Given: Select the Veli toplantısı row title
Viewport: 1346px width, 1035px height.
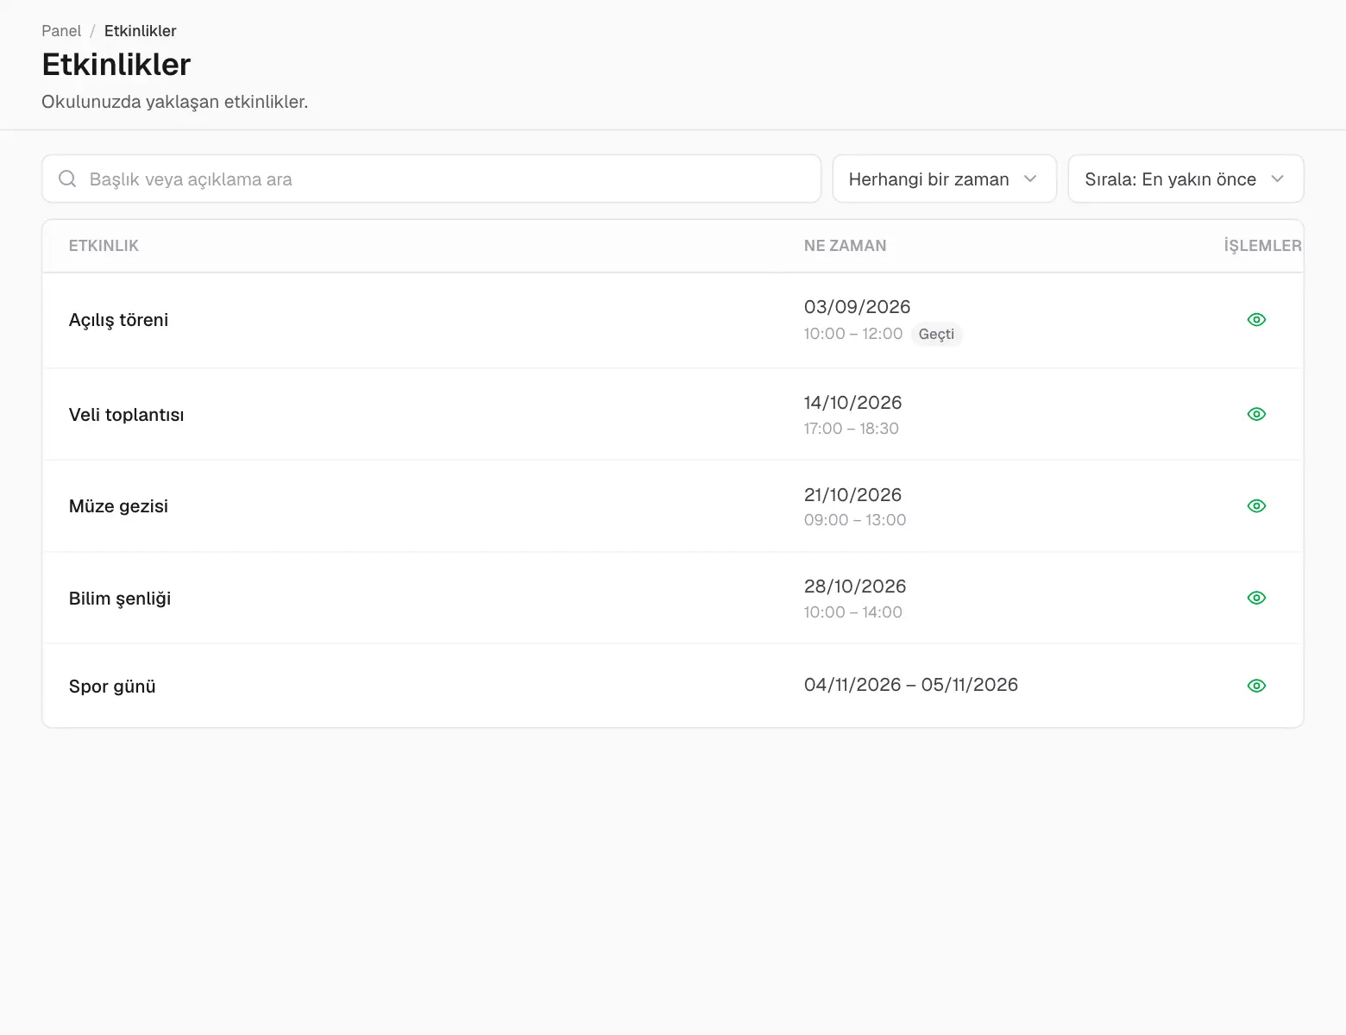Looking at the screenshot, I should coord(126,415).
